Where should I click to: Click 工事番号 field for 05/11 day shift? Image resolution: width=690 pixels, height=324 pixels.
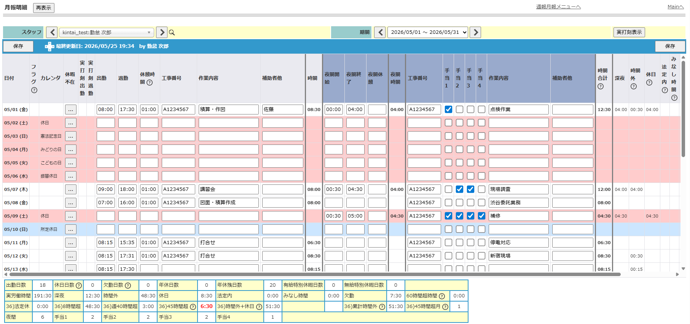(x=178, y=243)
